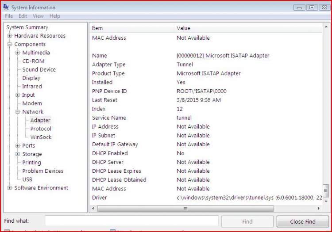Select the Input tree item
The height and width of the screenshot is (232, 332).
tap(28, 95)
